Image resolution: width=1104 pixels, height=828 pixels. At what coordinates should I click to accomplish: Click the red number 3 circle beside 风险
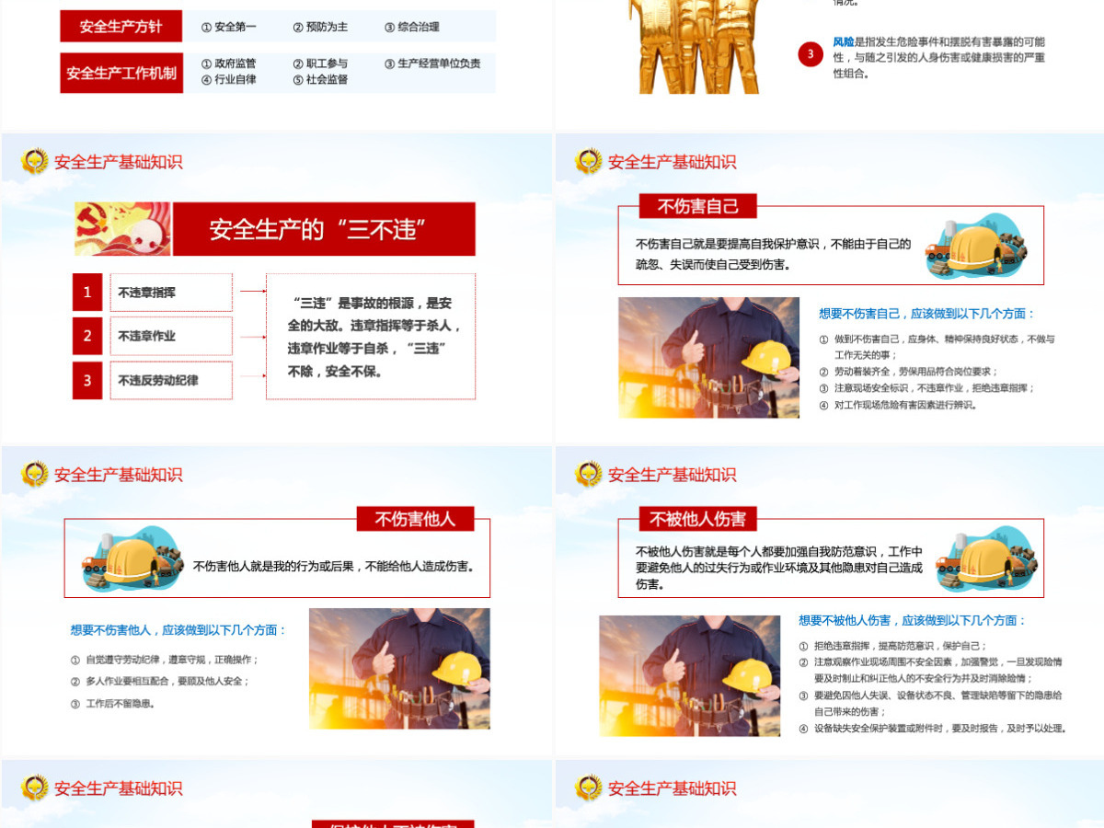pos(810,54)
